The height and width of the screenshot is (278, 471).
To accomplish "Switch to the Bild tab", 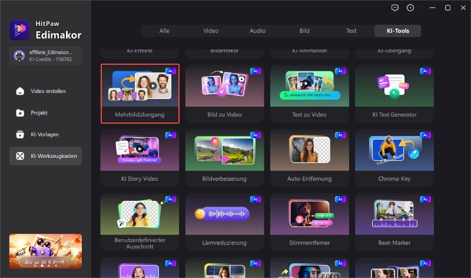I will [304, 31].
